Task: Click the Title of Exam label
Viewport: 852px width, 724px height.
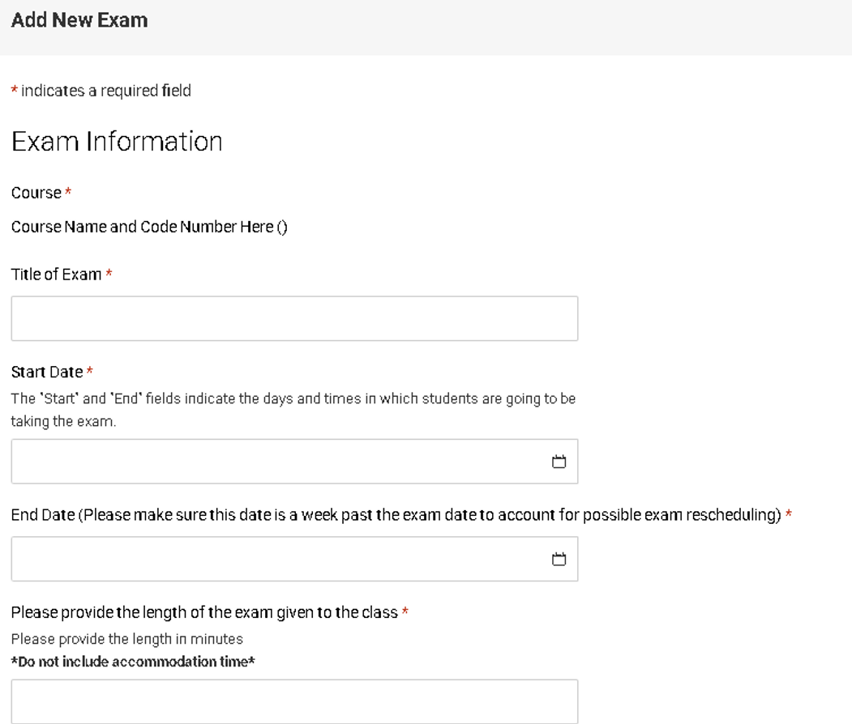Action: [x=57, y=275]
